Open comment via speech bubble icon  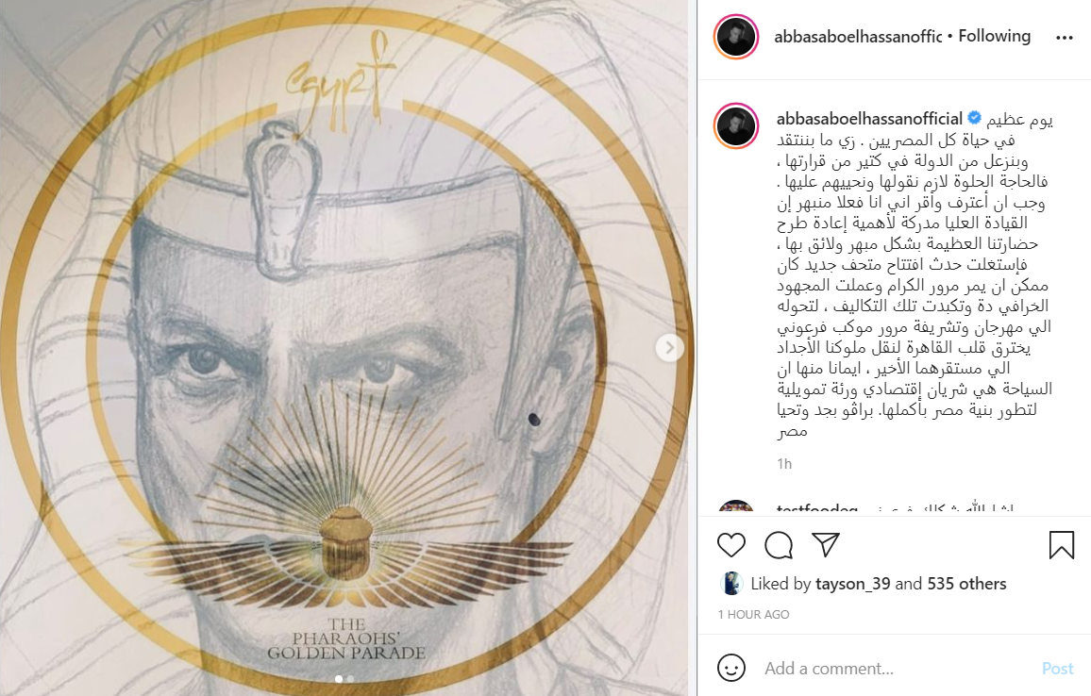[x=779, y=545]
